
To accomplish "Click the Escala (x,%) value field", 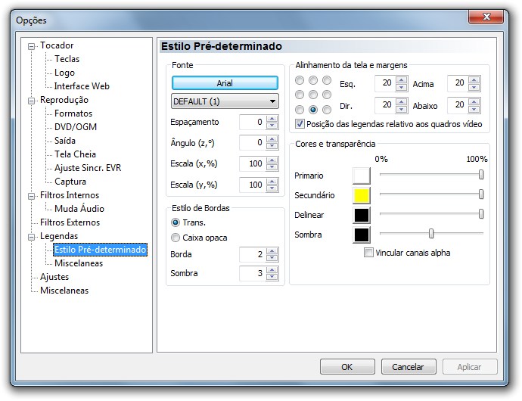I will (253, 164).
